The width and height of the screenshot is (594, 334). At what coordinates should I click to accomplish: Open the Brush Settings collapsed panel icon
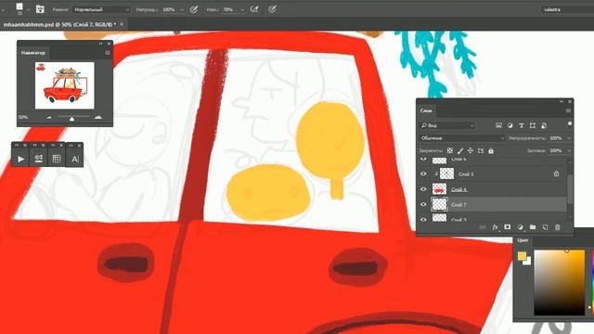pos(38,159)
